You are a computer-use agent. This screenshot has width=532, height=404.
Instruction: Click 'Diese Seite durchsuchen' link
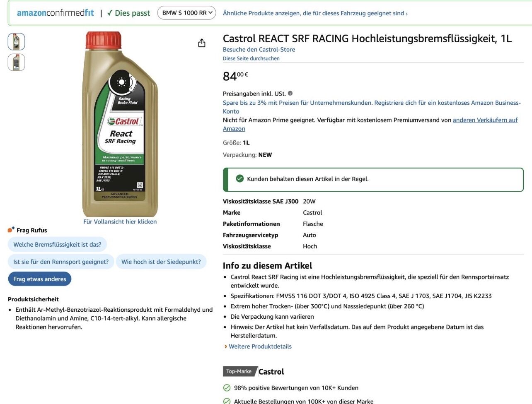tap(251, 58)
